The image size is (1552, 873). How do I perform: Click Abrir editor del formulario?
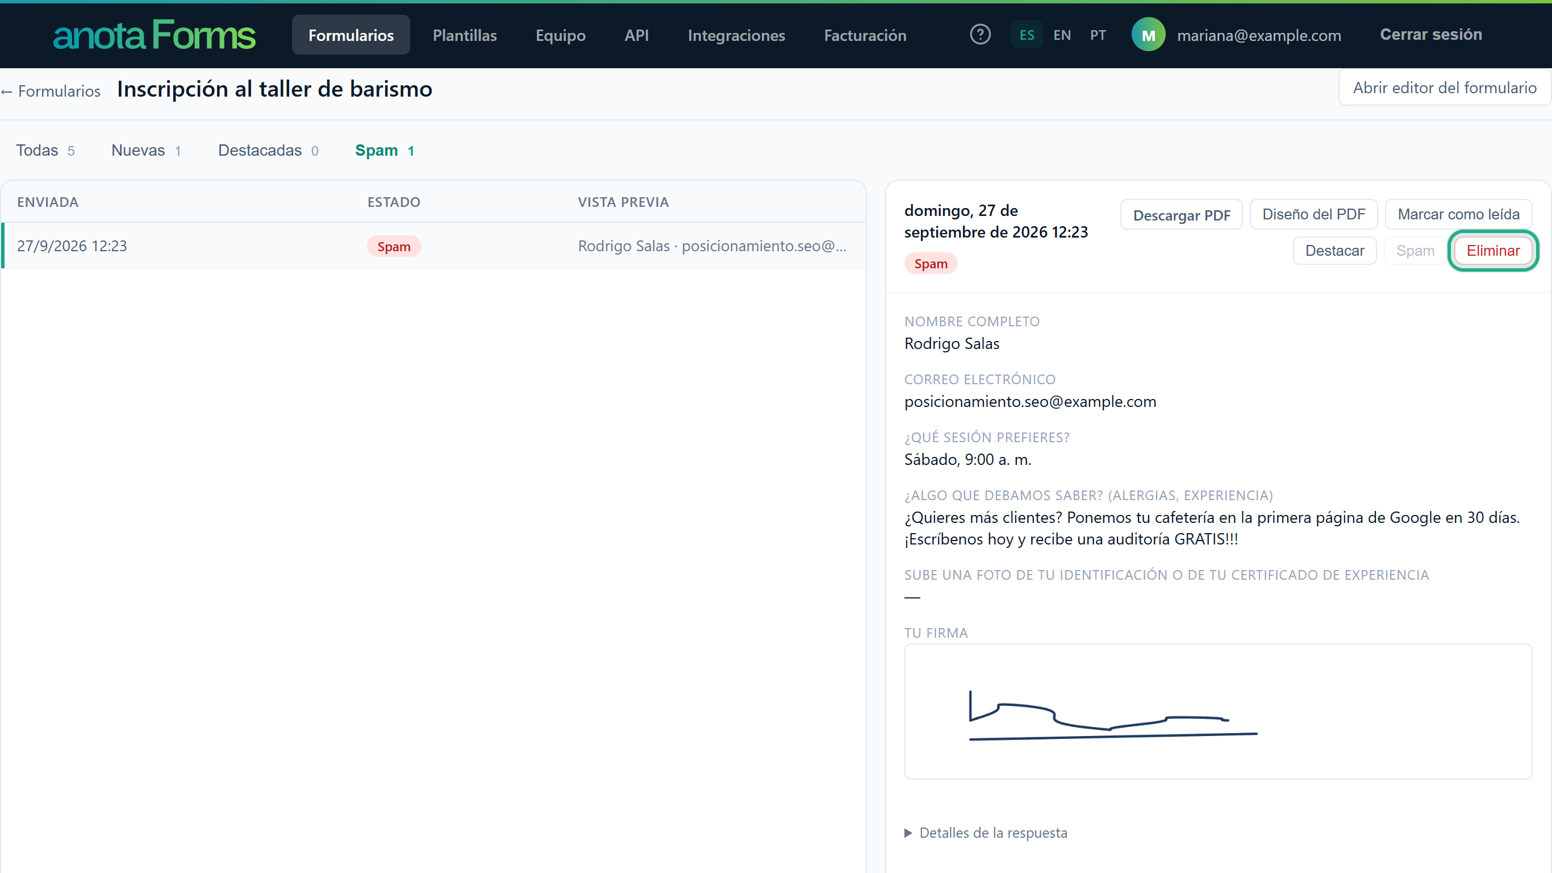(1444, 88)
